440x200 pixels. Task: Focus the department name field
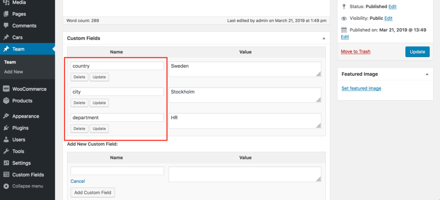pos(117,117)
